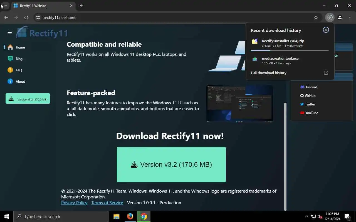Click the FAQ question mark icon
356x222 pixels.
(10, 70)
